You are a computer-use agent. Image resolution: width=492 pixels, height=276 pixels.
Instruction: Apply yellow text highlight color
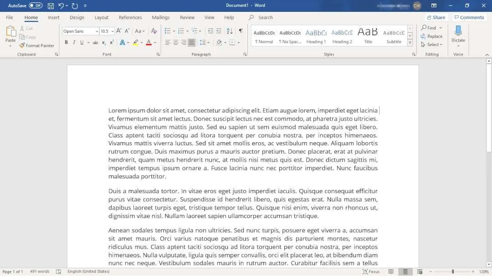tap(135, 42)
